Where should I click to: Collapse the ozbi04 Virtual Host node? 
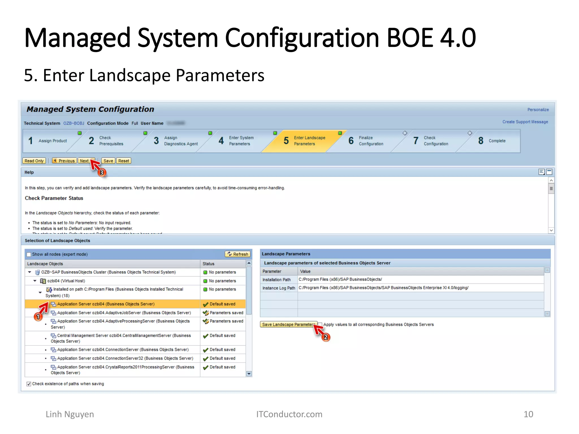point(35,281)
